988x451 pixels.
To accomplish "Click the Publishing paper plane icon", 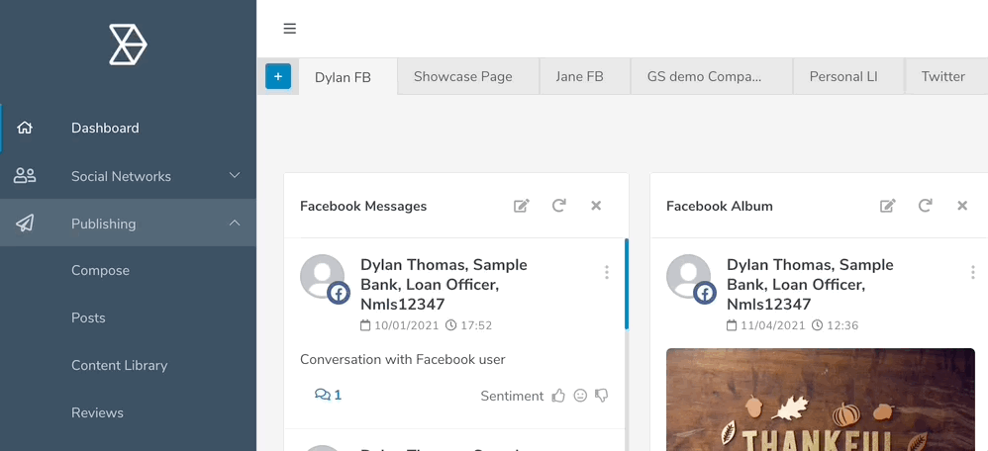I will (25, 223).
